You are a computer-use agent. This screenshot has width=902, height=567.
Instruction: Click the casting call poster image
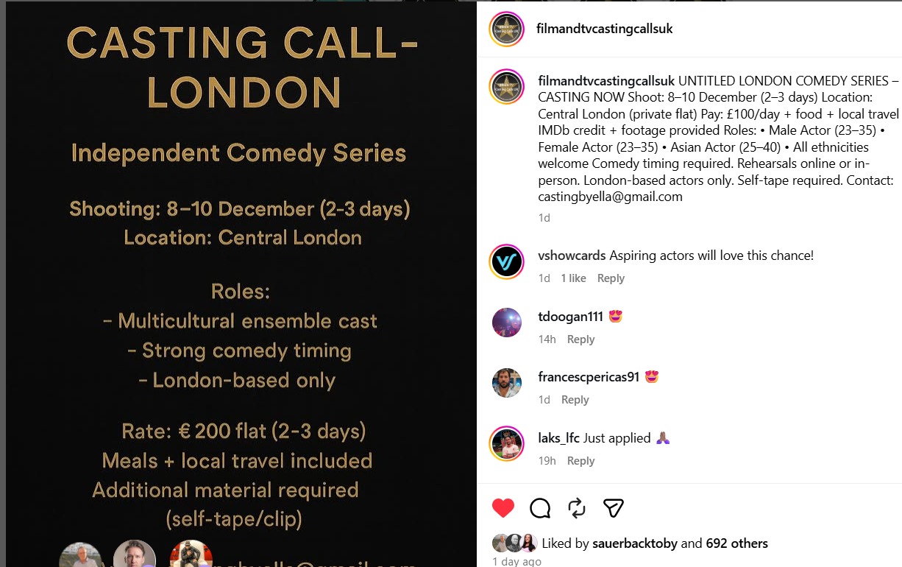click(240, 283)
